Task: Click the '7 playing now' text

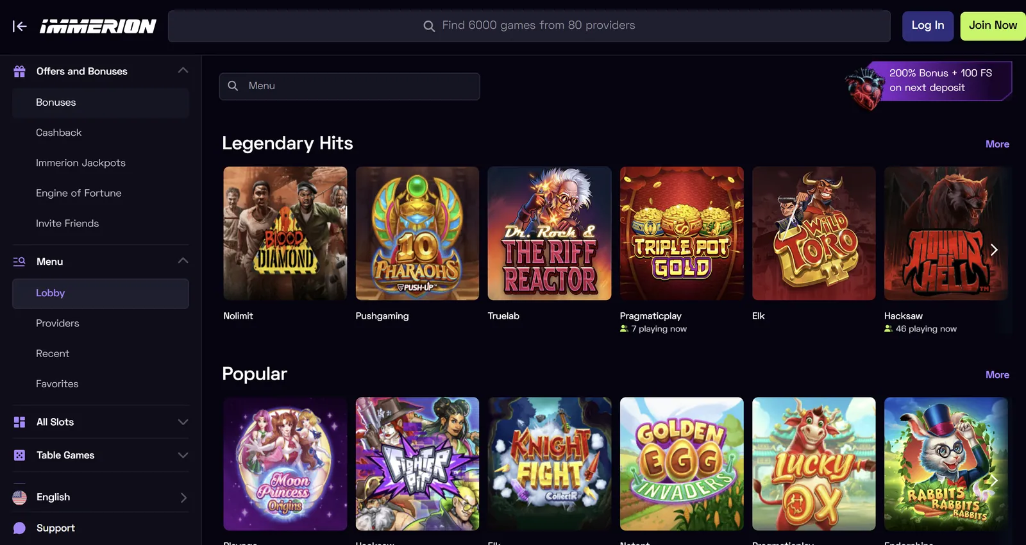Action: [659, 329]
